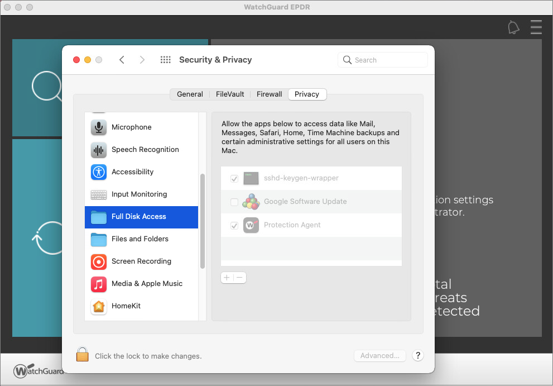Select the HomeKit privacy category
The image size is (553, 386).
coord(127,306)
